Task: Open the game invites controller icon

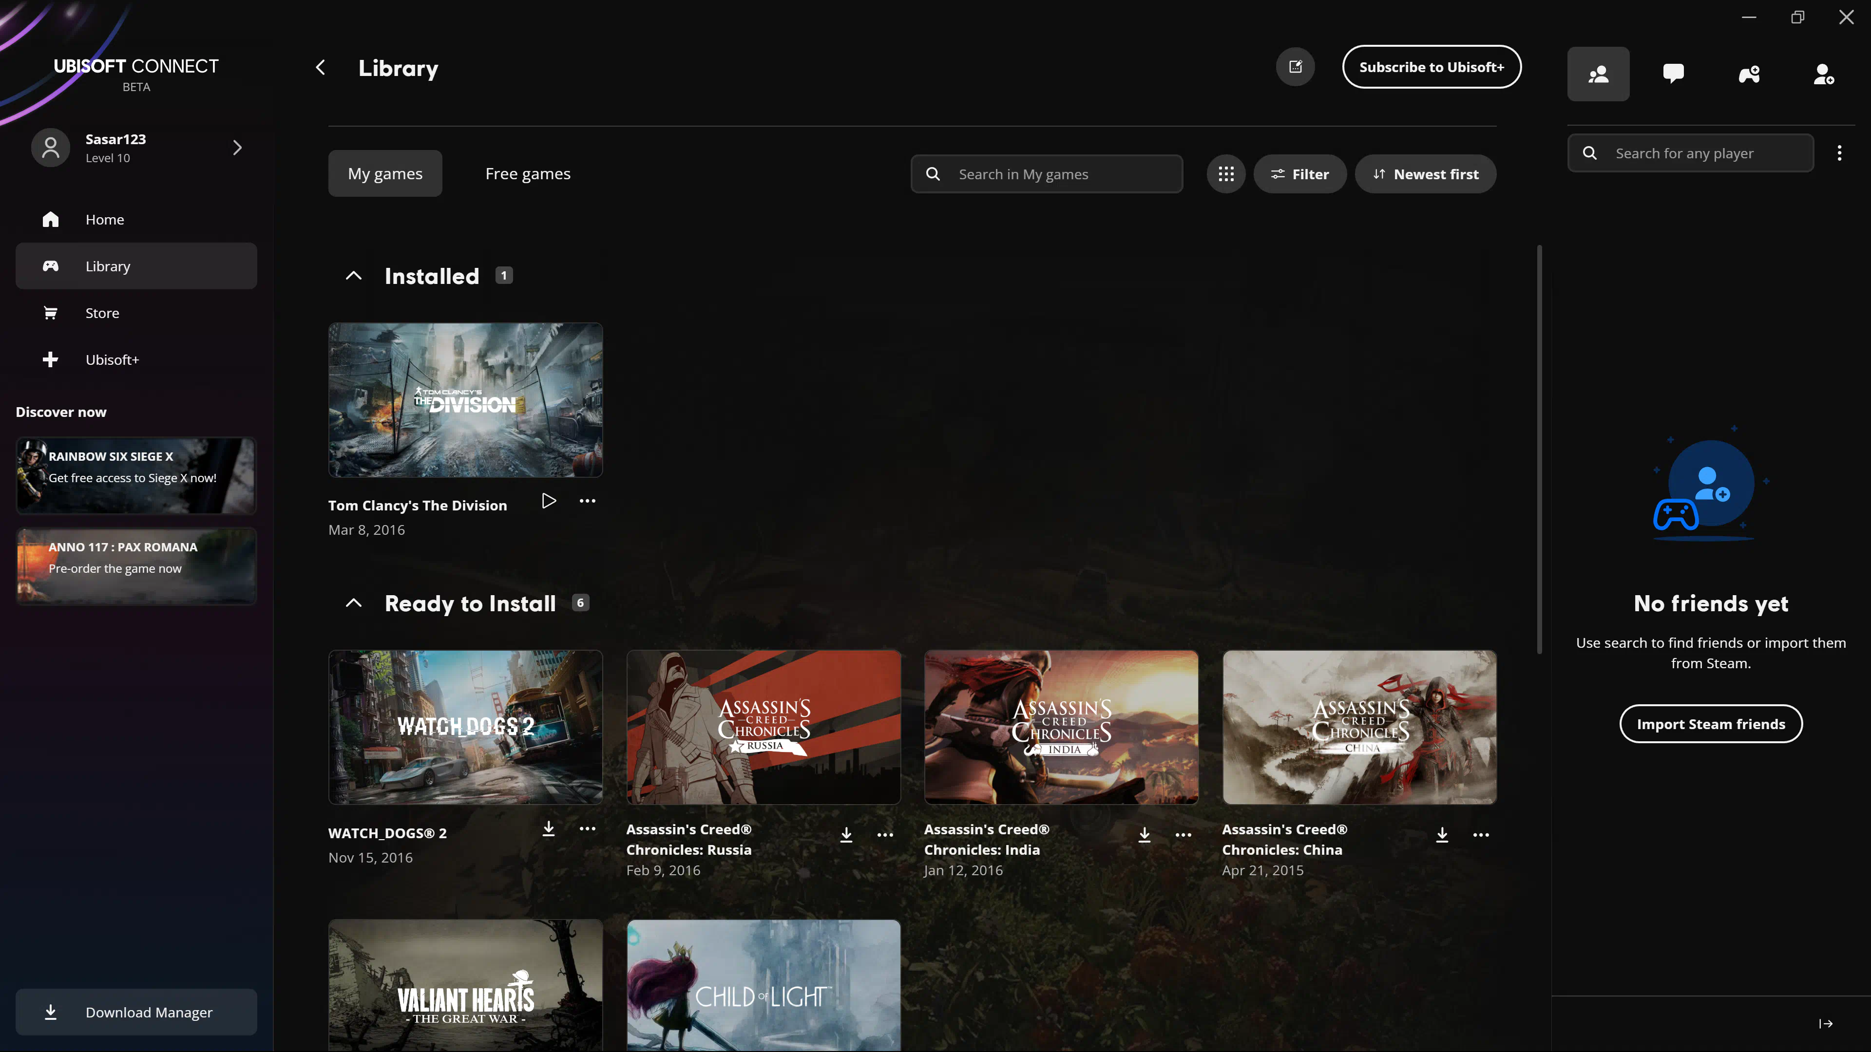Action: coord(1749,74)
